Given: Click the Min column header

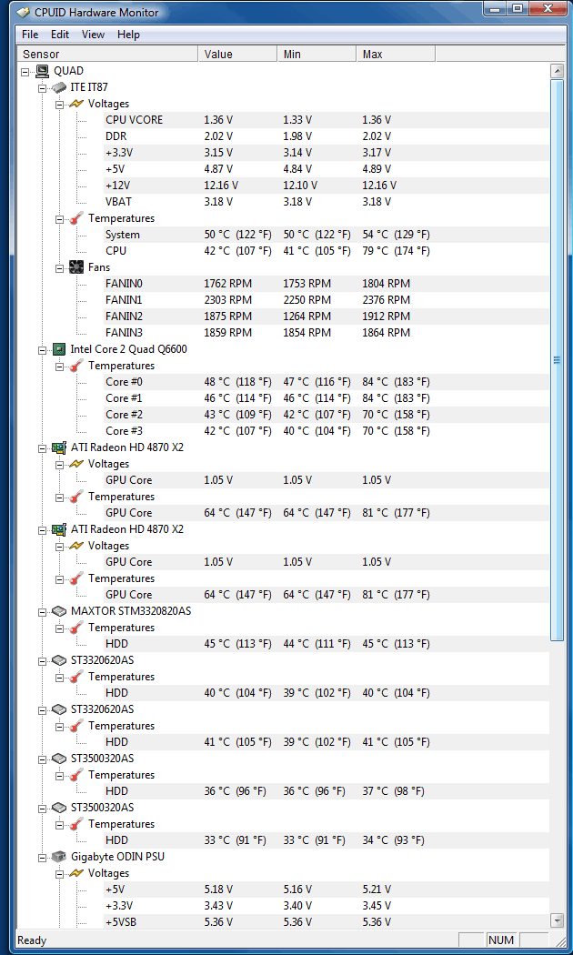Looking at the screenshot, I should 317,55.
